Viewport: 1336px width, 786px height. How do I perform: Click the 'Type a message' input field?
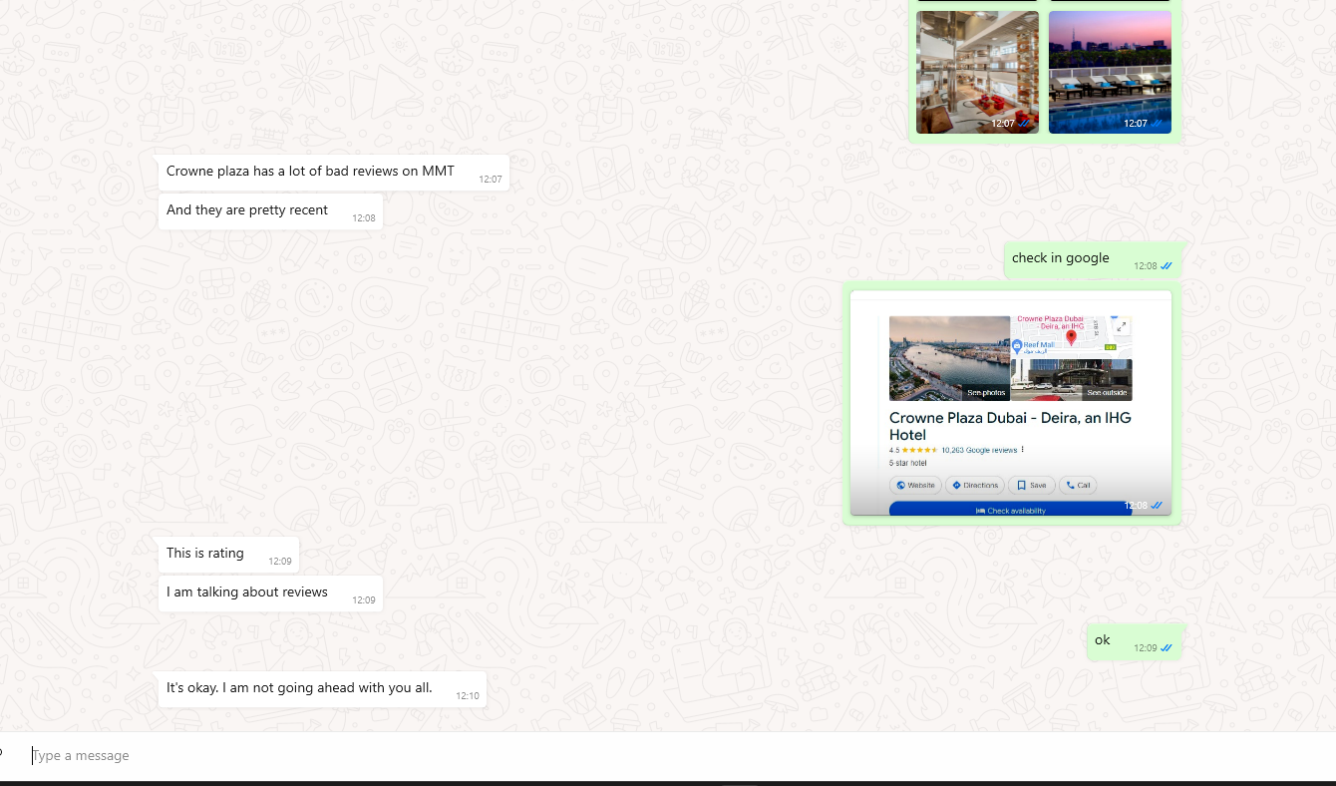[678, 756]
